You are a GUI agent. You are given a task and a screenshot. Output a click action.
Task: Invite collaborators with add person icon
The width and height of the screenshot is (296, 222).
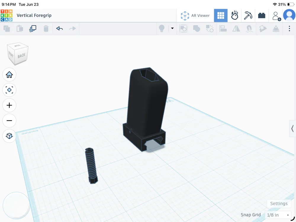(x=276, y=16)
